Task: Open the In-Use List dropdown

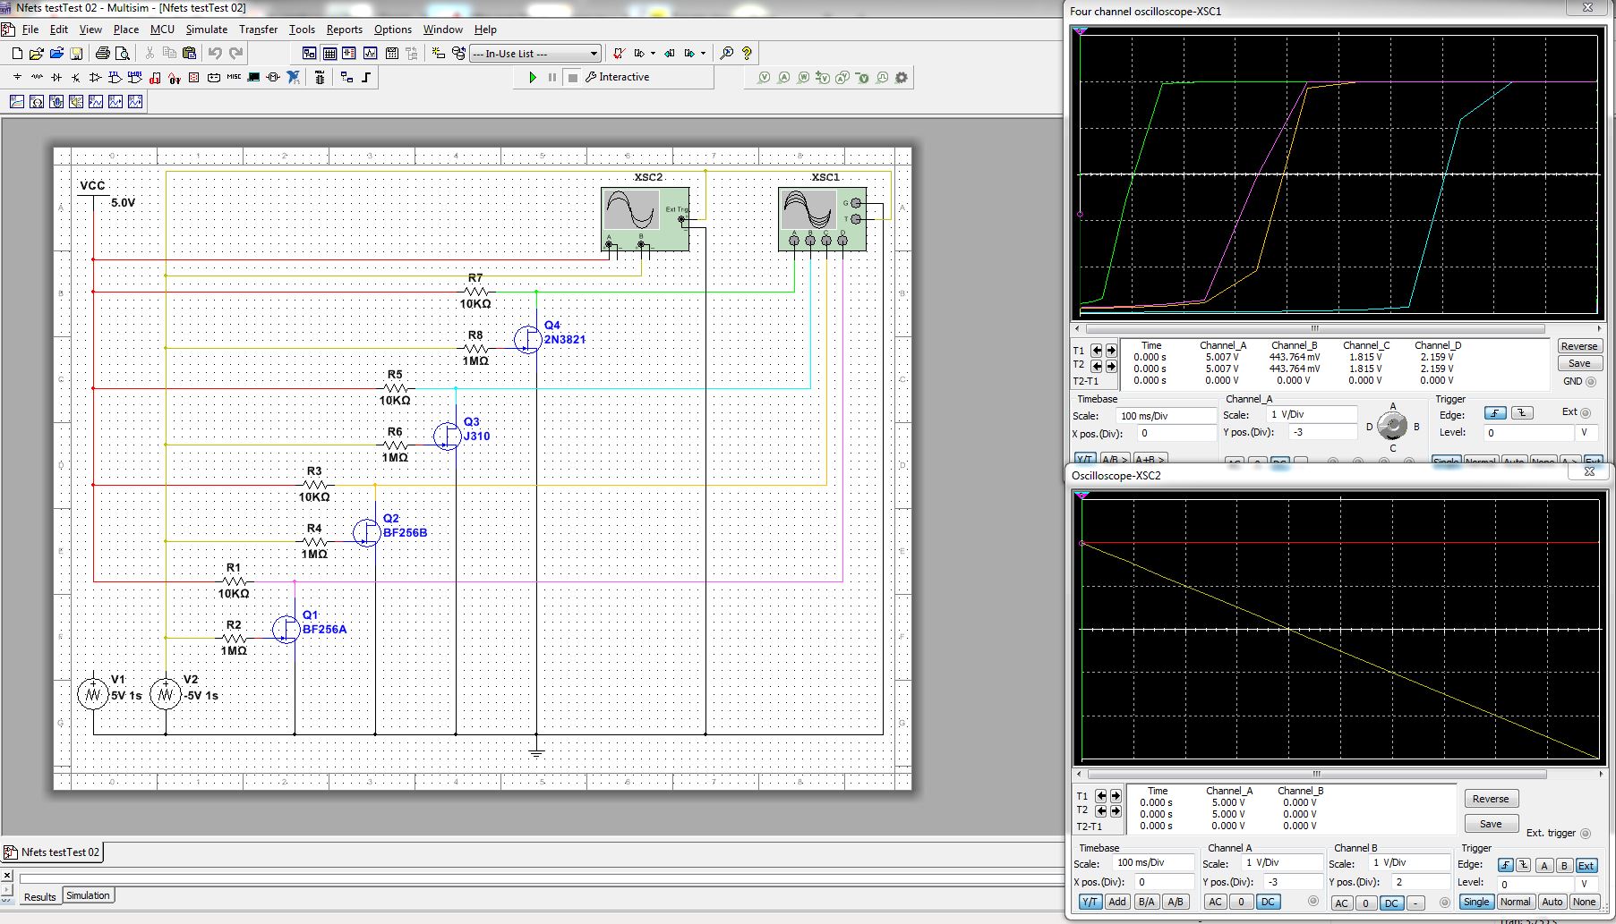Action: [534, 54]
